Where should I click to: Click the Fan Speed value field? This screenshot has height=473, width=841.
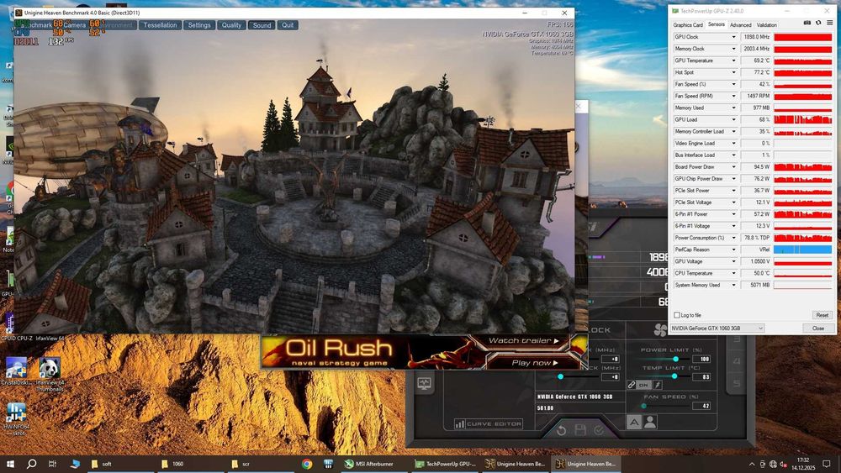pos(702,406)
